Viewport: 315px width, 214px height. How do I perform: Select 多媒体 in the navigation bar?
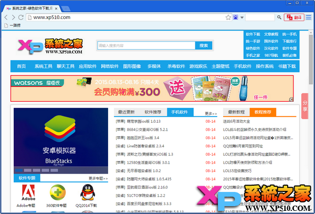click(x=154, y=66)
